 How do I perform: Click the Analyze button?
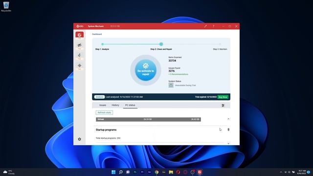(x=99, y=97)
